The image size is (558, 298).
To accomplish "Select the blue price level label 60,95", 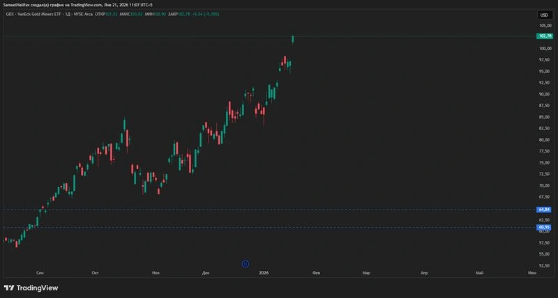I will point(545,227).
